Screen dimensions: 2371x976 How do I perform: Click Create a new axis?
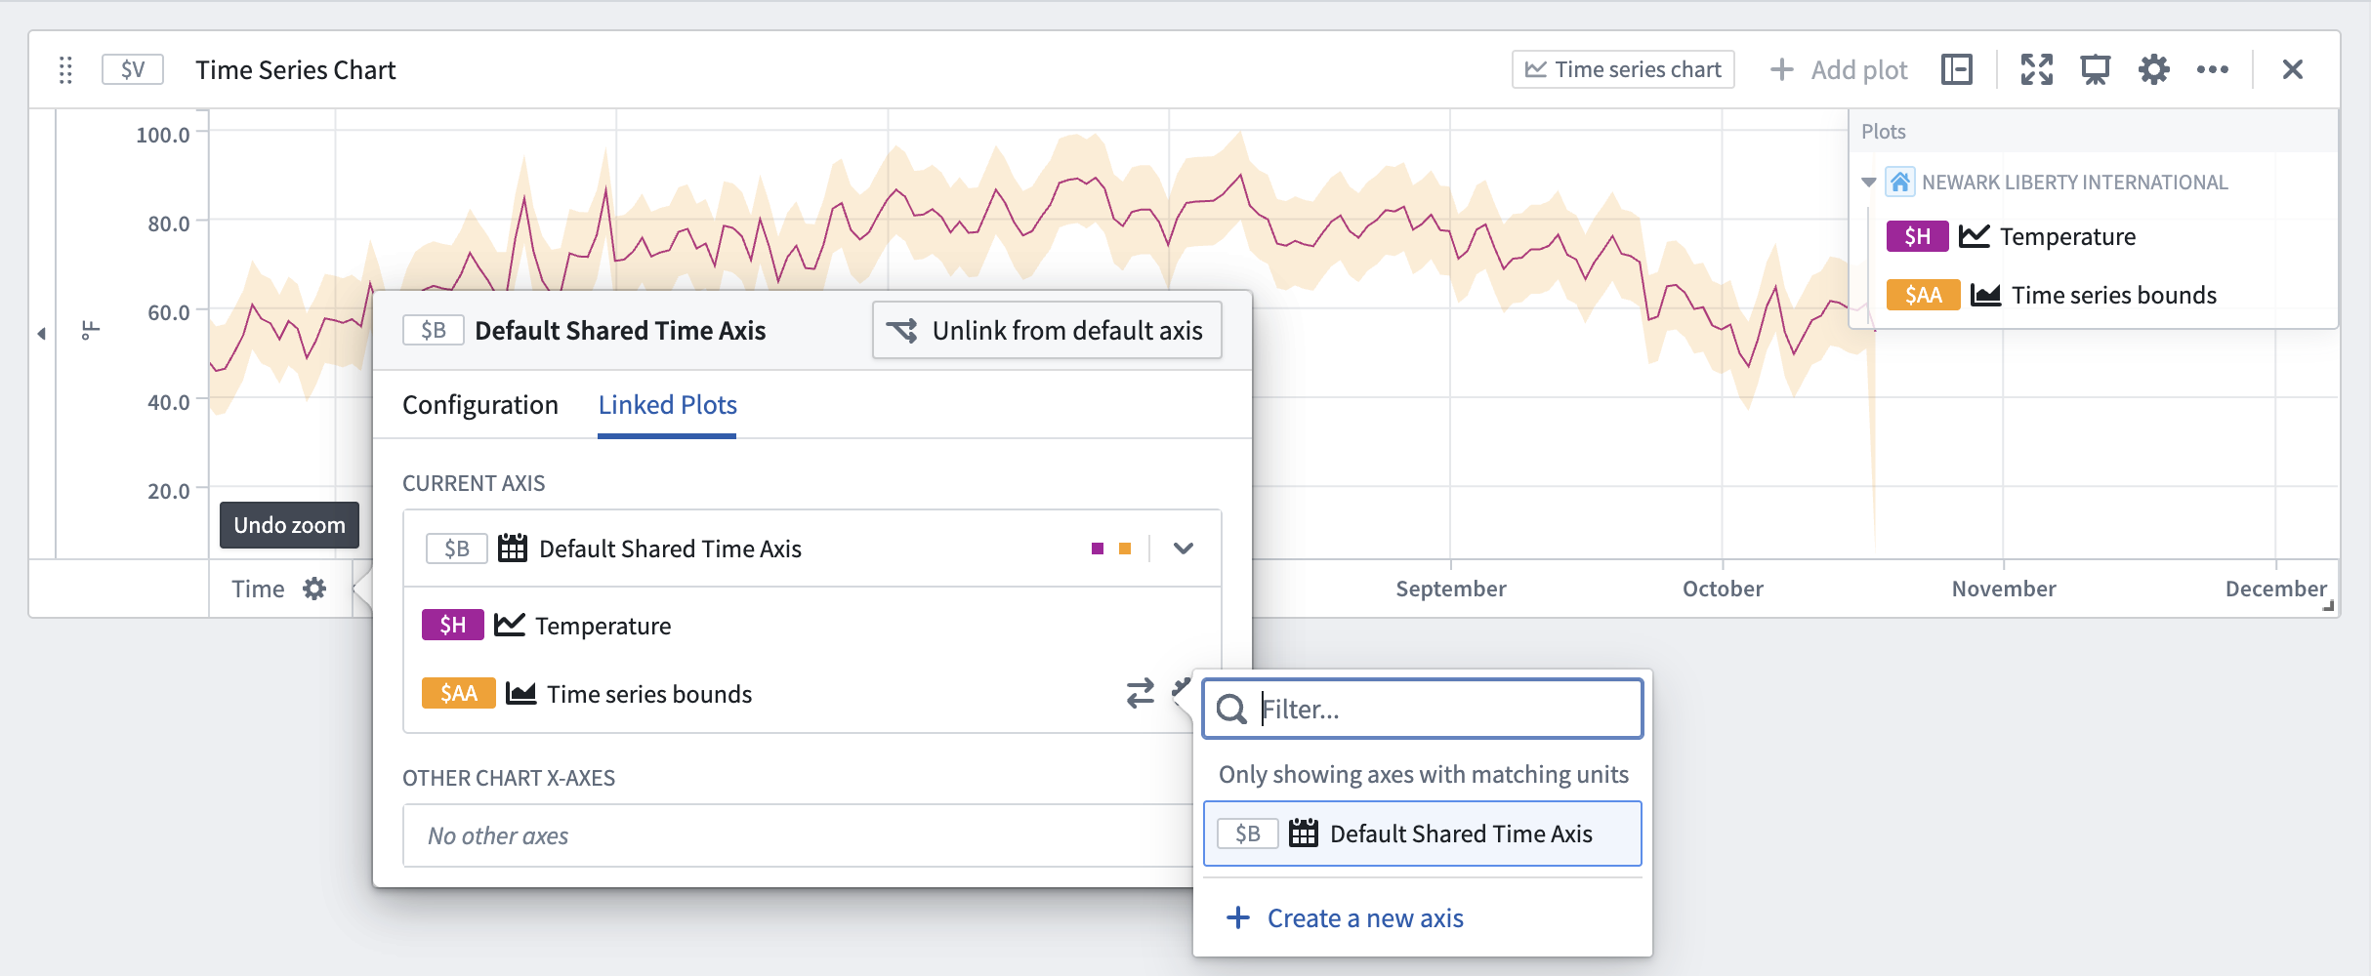click(x=1363, y=917)
